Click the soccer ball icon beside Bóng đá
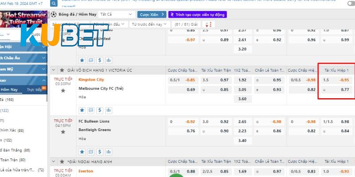 pyautogui.click(x=54, y=15)
